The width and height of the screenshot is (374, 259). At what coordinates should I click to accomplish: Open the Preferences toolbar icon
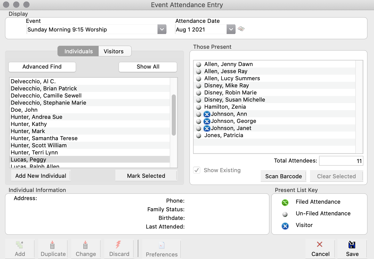pyautogui.click(x=162, y=245)
